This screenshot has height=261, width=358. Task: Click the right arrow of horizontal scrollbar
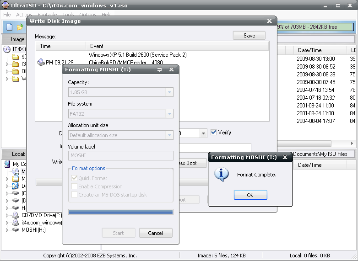coord(352,144)
